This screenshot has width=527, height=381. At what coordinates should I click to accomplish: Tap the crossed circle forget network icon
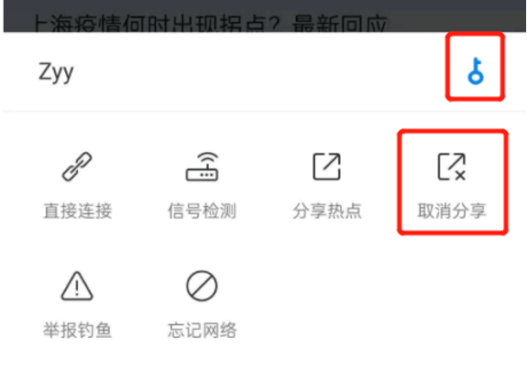pos(202,286)
